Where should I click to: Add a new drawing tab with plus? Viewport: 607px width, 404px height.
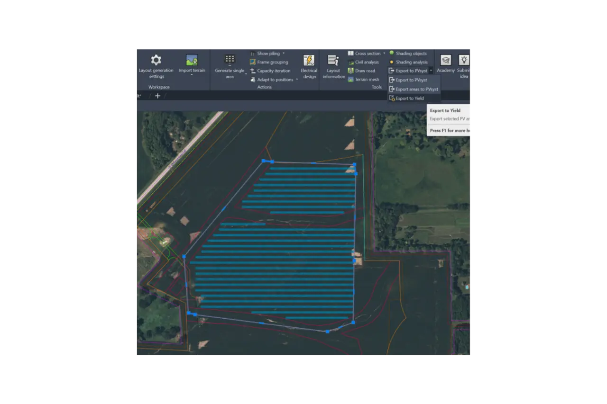pos(157,96)
